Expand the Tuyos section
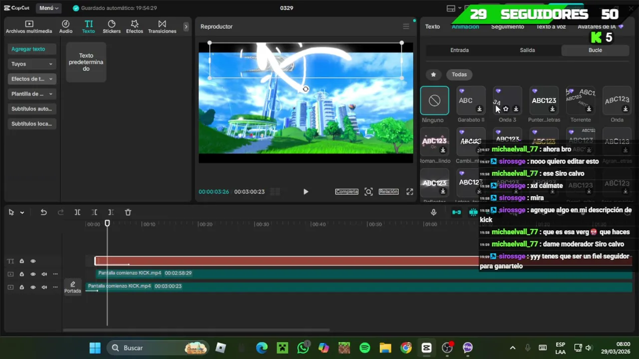Screen dimensions: 639x359 (32, 64)
